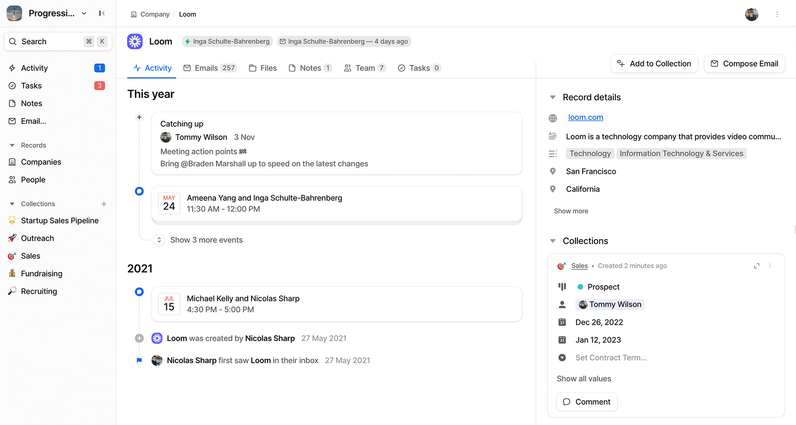Click the user avatar in top right
This screenshot has width=796, height=425.
(752, 14)
